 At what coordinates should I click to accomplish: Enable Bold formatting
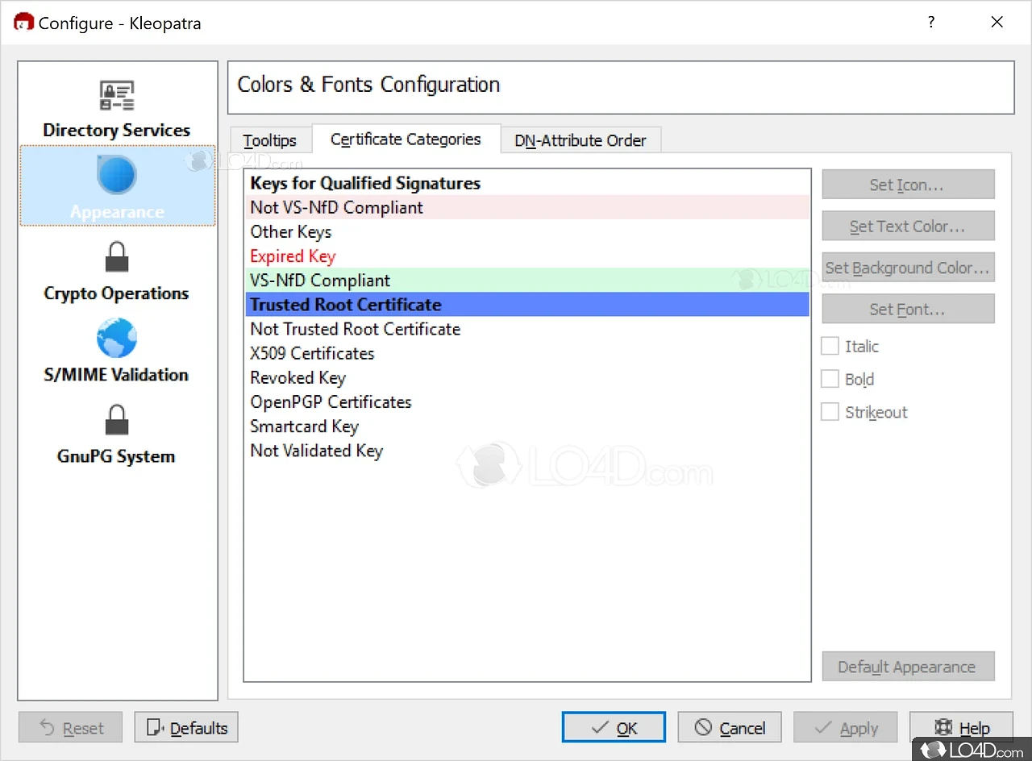click(830, 378)
